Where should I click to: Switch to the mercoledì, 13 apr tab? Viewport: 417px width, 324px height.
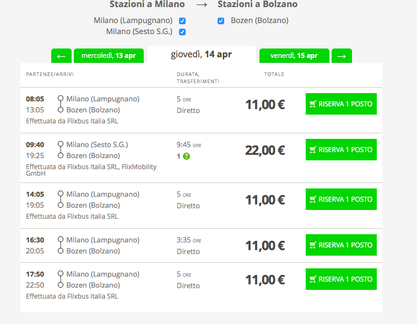(x=109, y=56)
